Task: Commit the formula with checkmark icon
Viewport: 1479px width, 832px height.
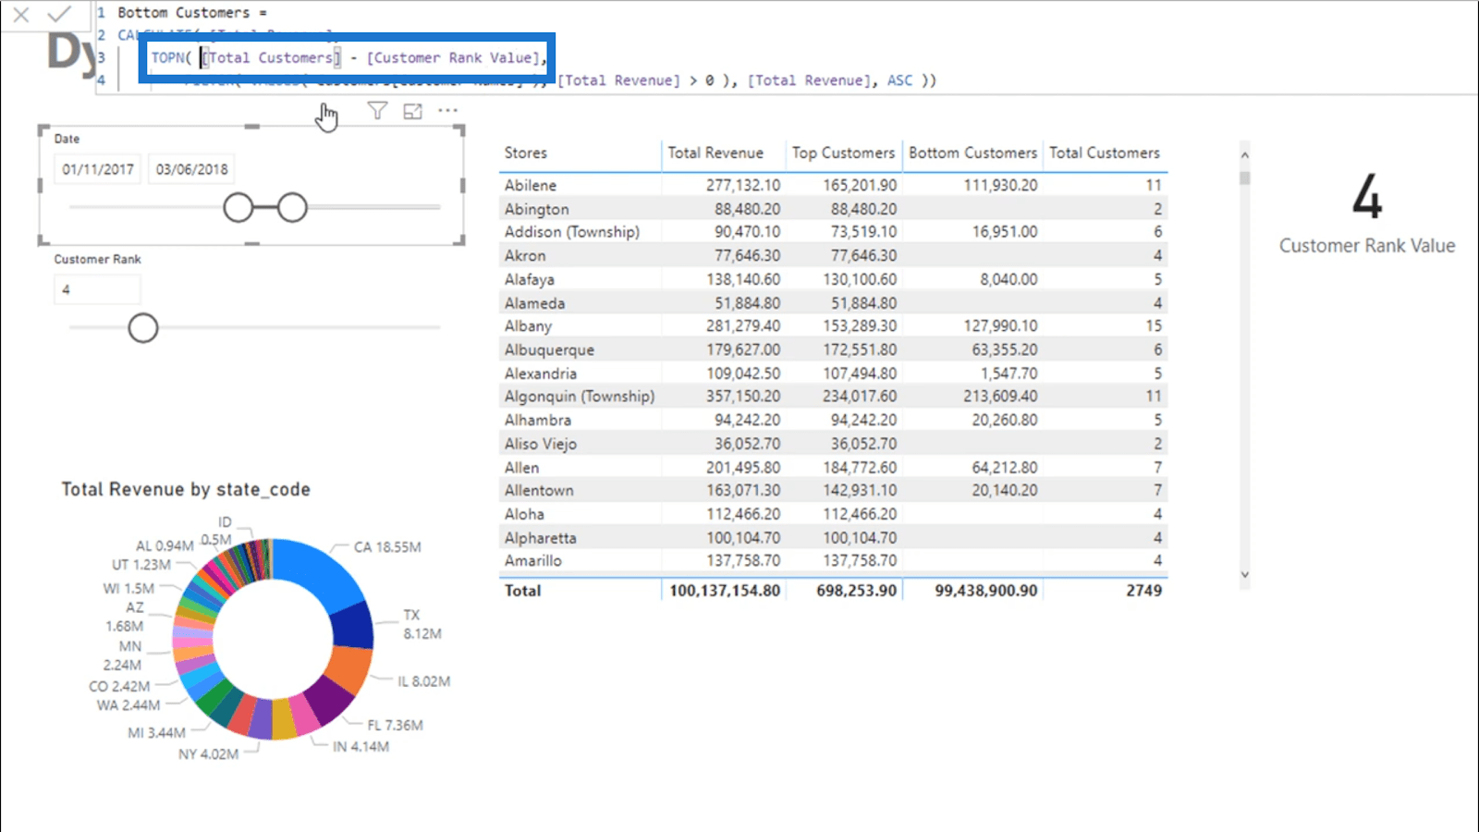Action: (59, 15)
